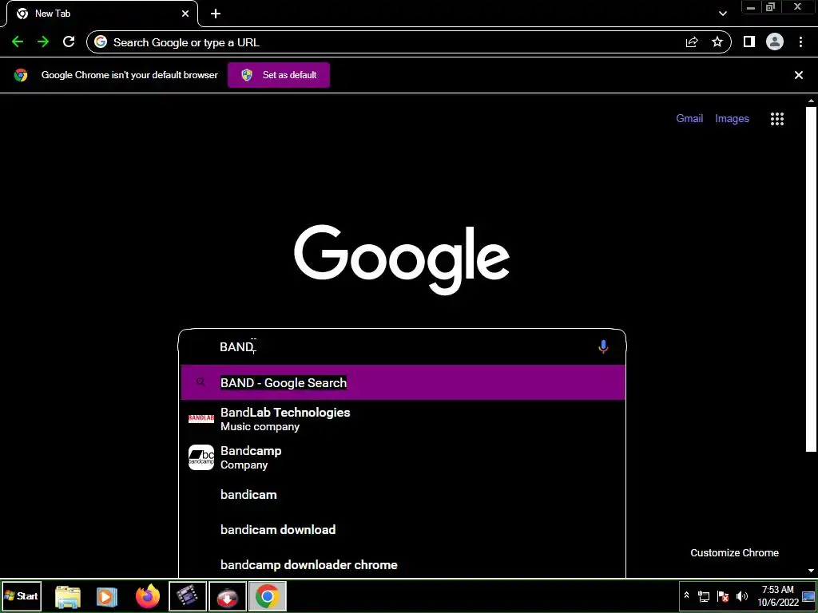Open the side panel icon
This screenshot has height=613, width=818.
[x=749, y=42]
